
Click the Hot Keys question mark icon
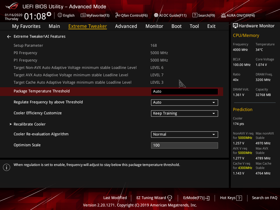click(239, 198)
